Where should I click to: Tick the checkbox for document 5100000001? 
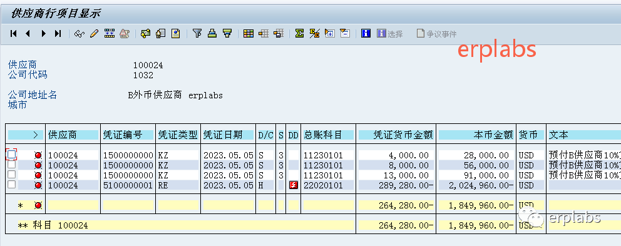12,185
